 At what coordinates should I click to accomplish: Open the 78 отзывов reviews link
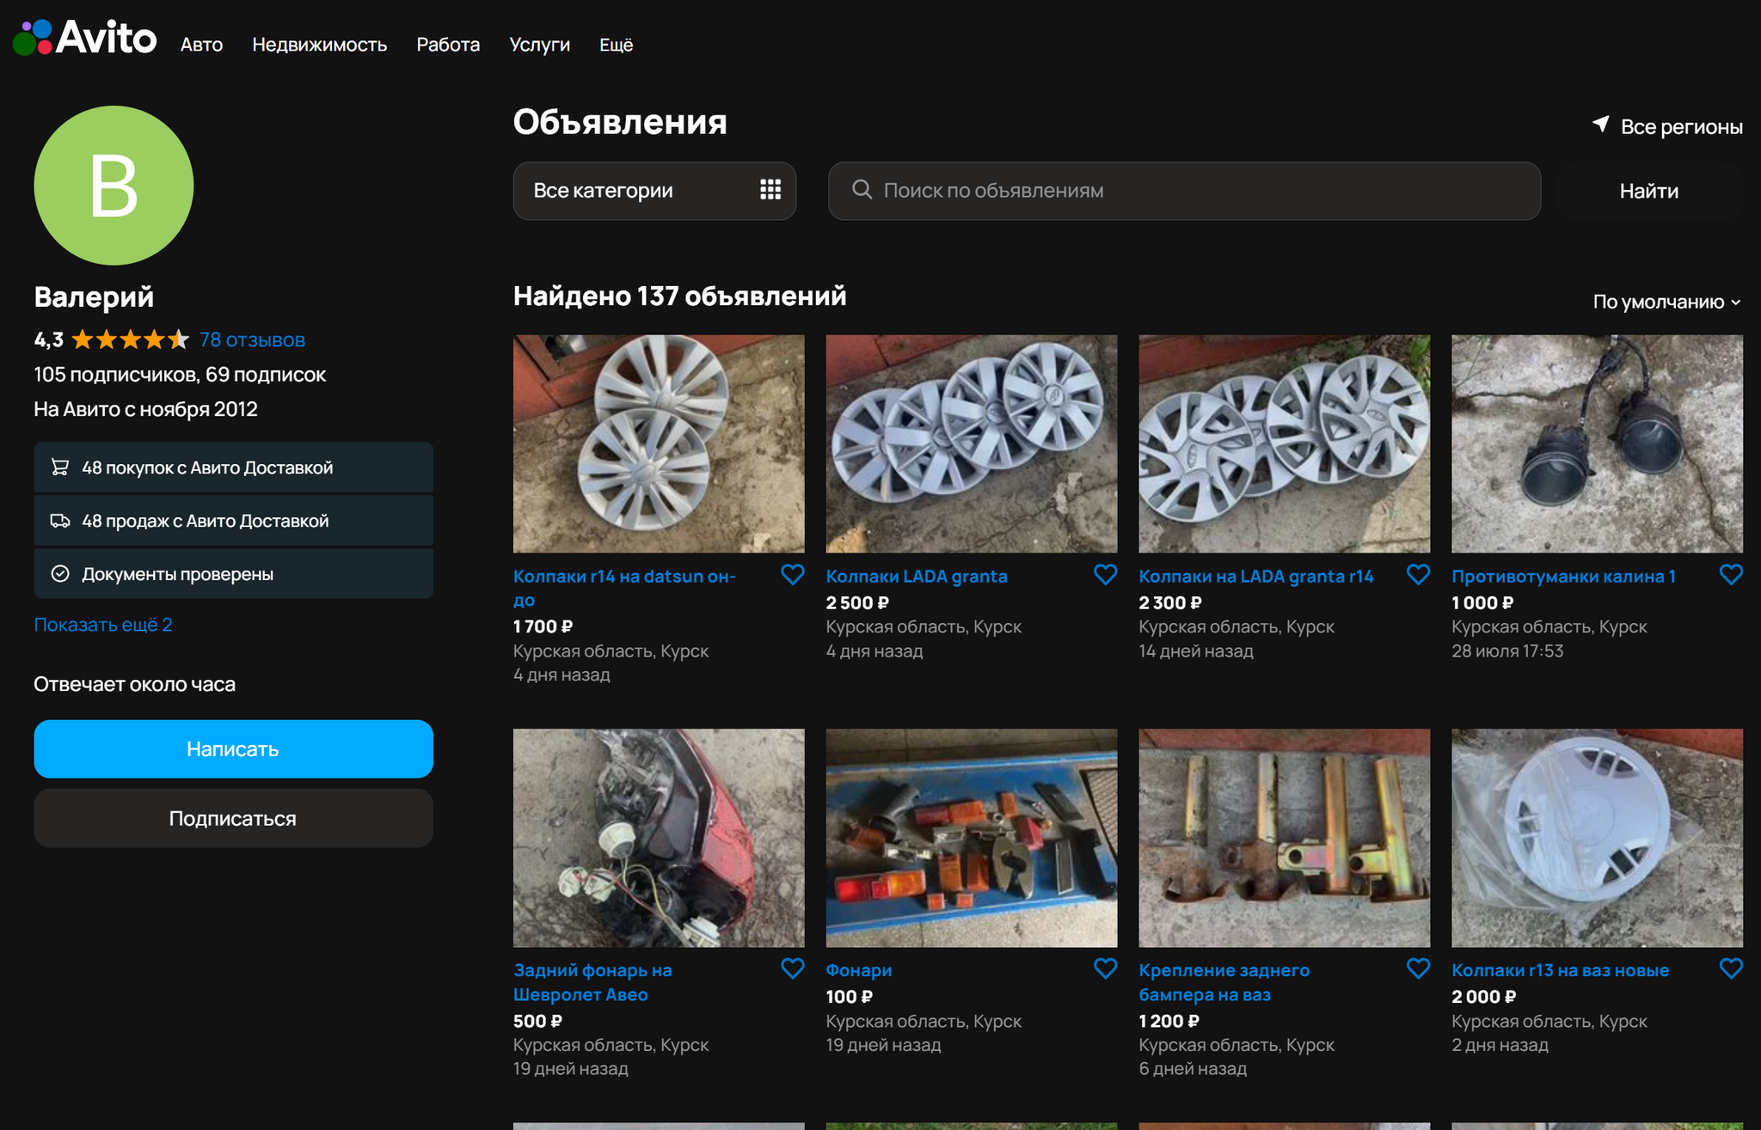[x=252, y=340]
